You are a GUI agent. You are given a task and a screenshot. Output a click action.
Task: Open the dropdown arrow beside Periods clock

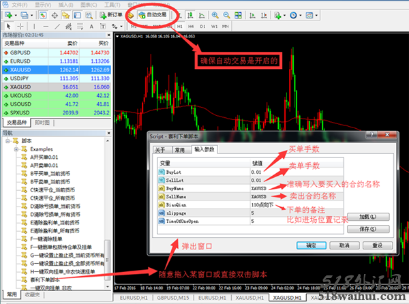(x=300, y=15)
